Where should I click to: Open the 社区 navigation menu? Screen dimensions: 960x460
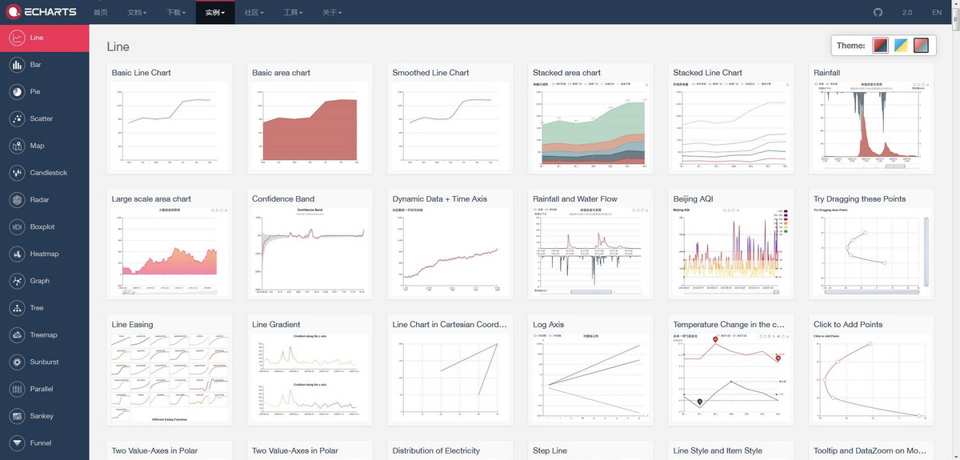254,13
